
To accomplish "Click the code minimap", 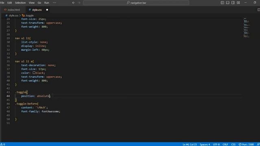I will coord(247,28).
